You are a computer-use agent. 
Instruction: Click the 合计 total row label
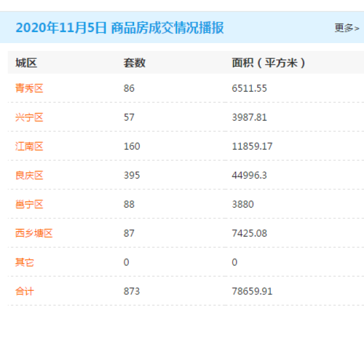25,292
